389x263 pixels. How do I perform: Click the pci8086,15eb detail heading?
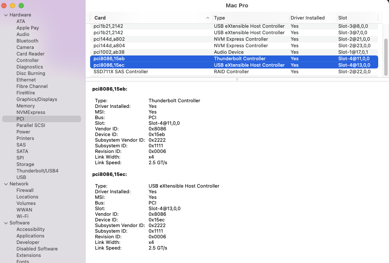110,89
